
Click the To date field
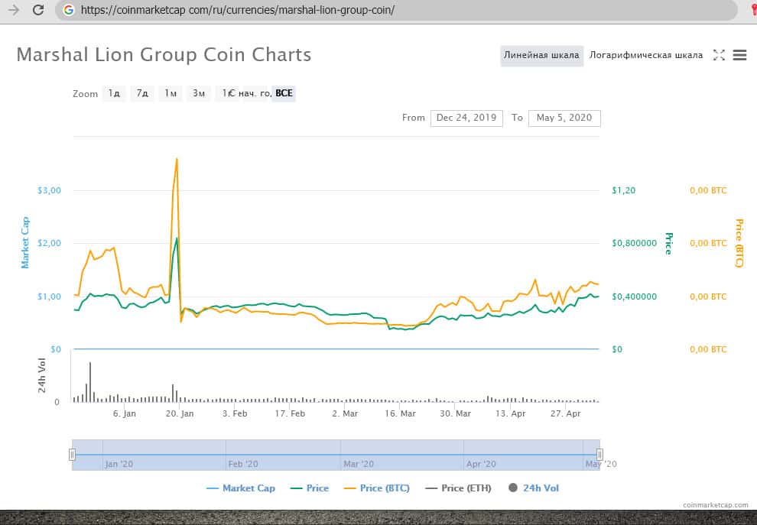click(564, 118)
